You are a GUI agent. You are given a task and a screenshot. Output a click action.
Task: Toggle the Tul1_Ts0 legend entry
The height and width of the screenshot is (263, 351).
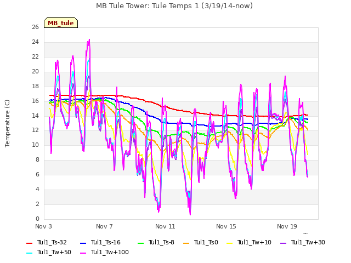pyautogui.click(x=201, y=242)
